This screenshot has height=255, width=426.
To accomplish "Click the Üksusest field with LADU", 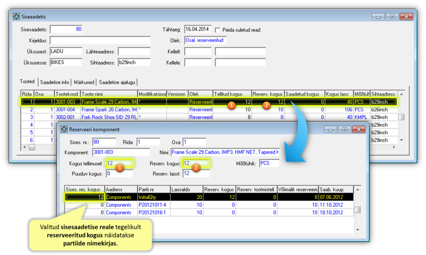I will (66, 51).
